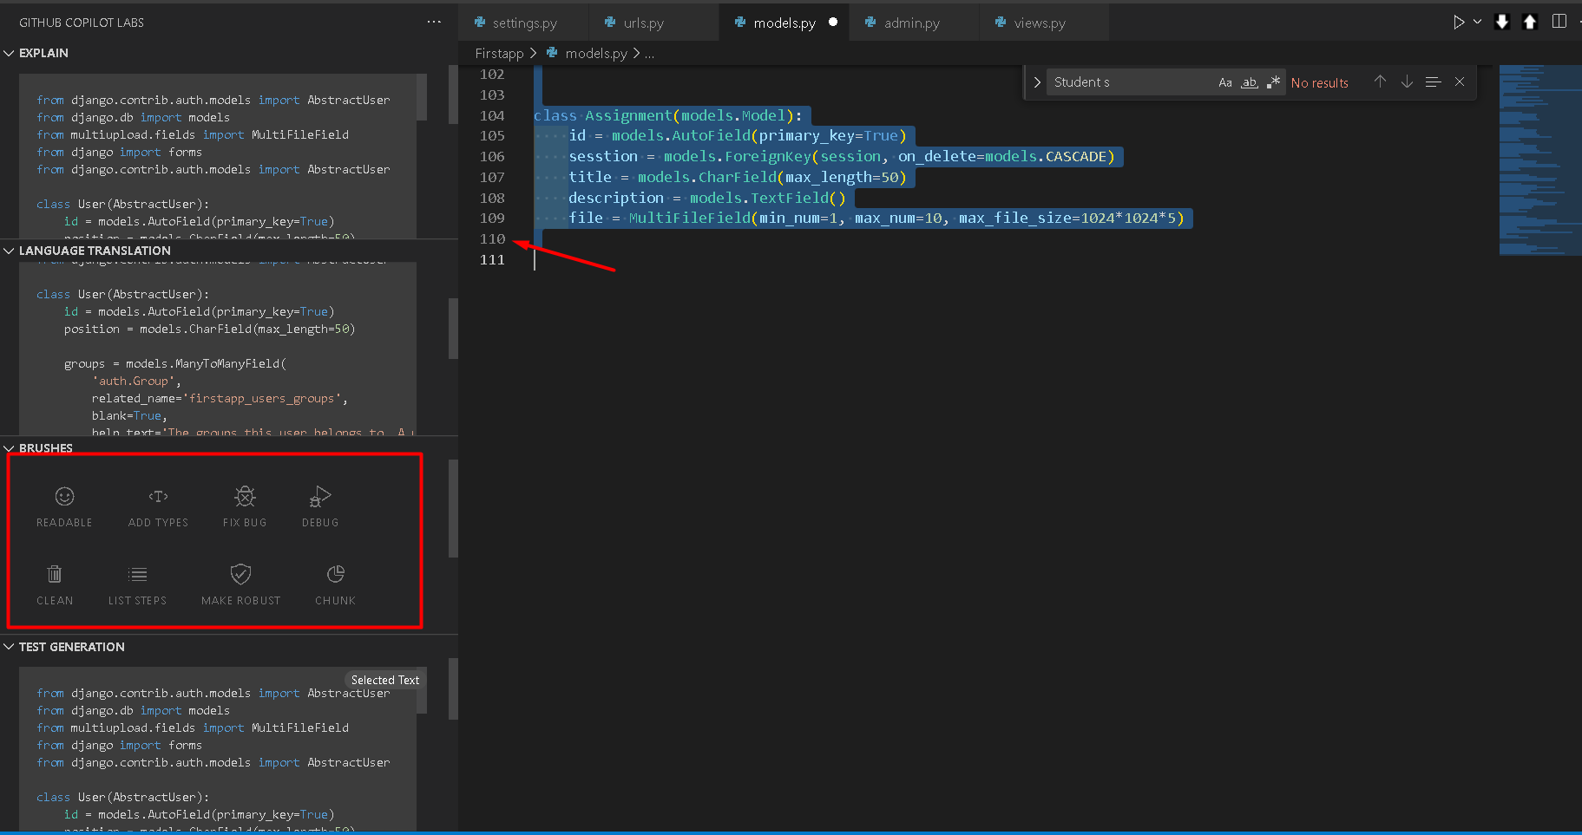Viewport: 1582px width, 835px height.
Task: Expand the replace field in find widget
Action: (x=1036, y=82)
